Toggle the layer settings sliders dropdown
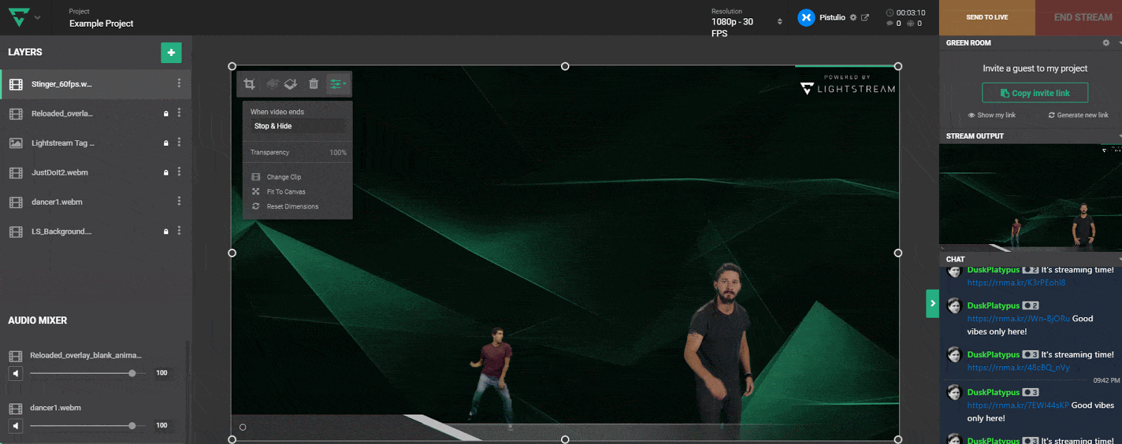This screenshot has width=1122, height=444. 338,84
